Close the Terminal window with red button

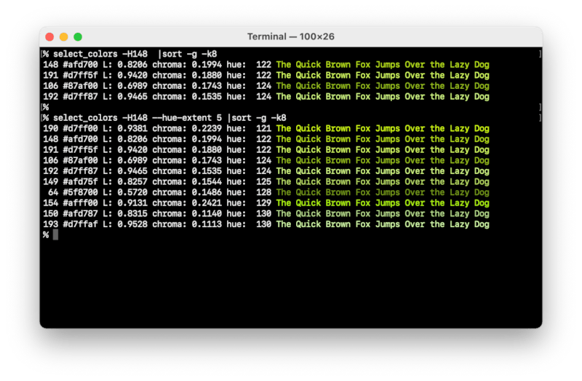49,37
